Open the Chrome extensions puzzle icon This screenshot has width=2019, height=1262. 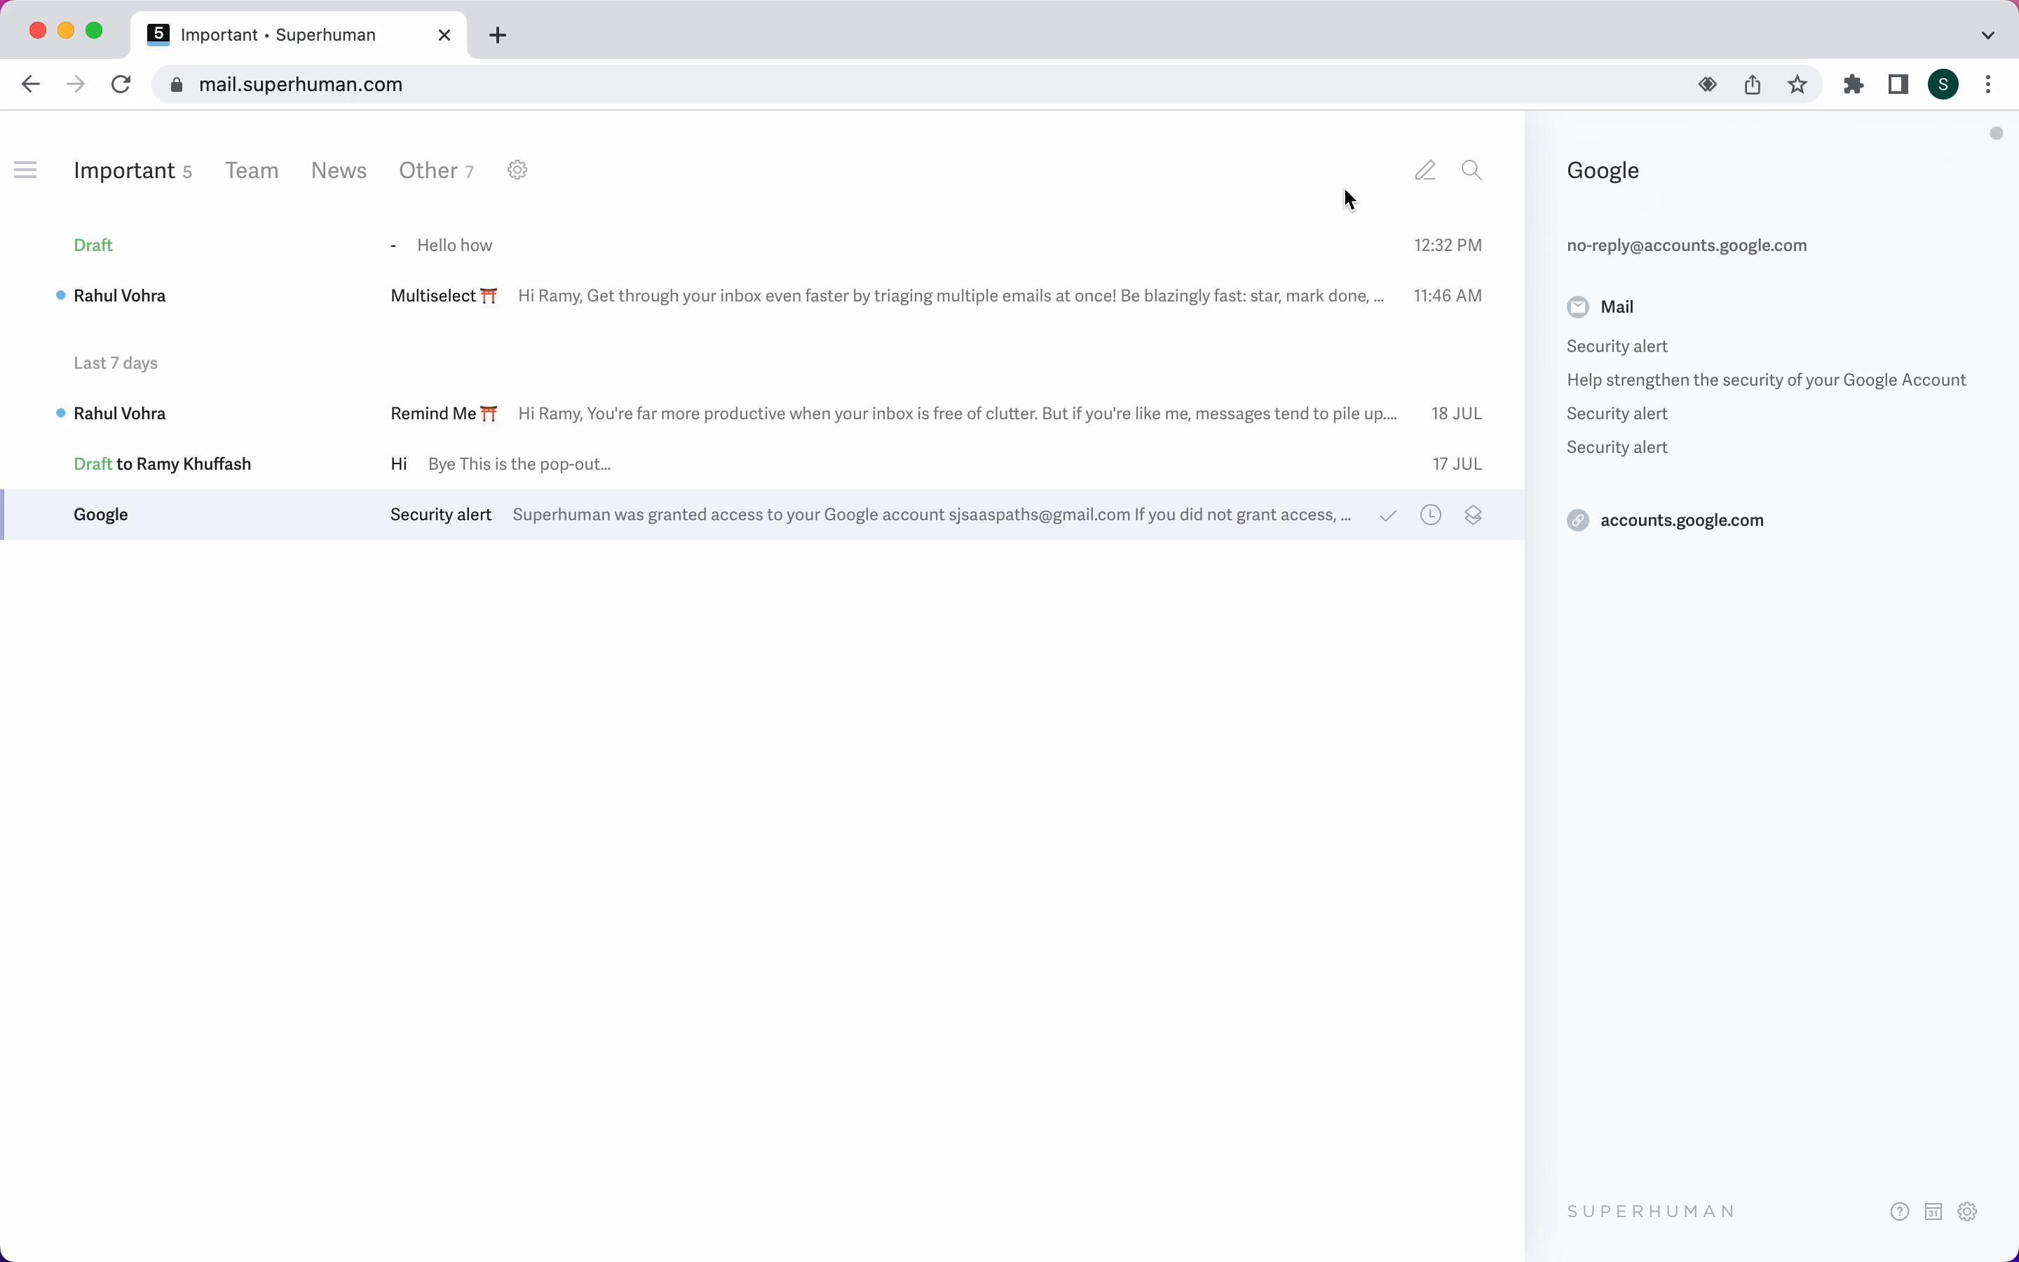coord(1854,84)
